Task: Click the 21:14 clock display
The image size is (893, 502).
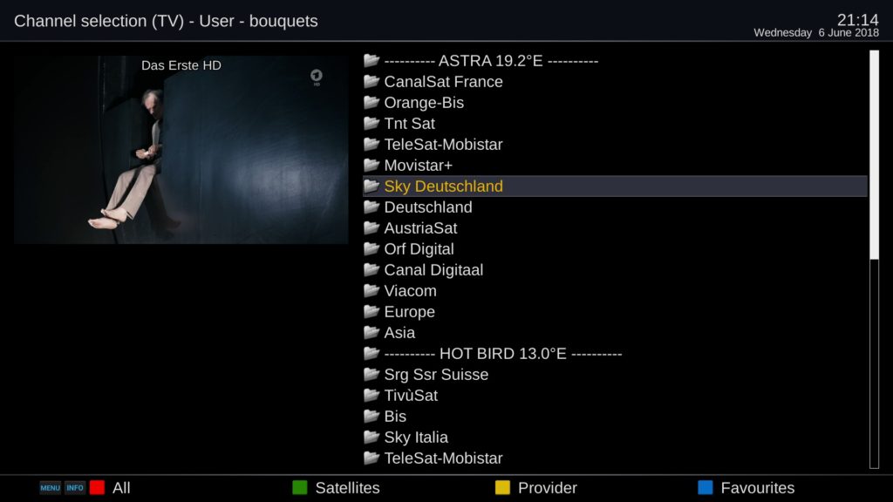Action: click(858, 20)
